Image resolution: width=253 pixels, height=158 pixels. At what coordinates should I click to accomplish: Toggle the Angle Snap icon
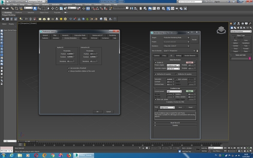pyautogui.click(x=97, y=9)
